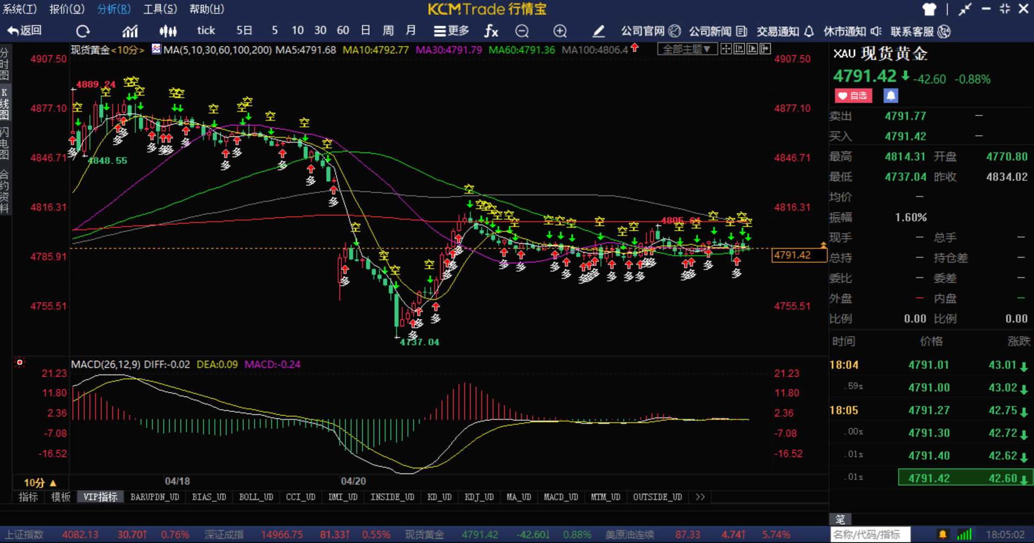Screen dimensions: 1034x543
Task: Open MACD indicator settings gear icon
Action: coord(20,363)
